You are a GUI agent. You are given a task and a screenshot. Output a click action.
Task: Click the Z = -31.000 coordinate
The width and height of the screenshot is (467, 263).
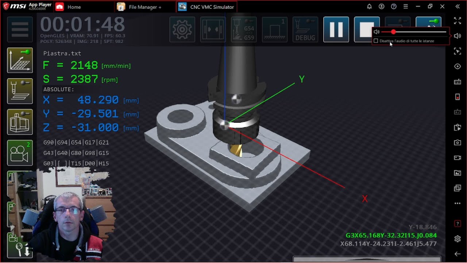click(x=90, y=127)
